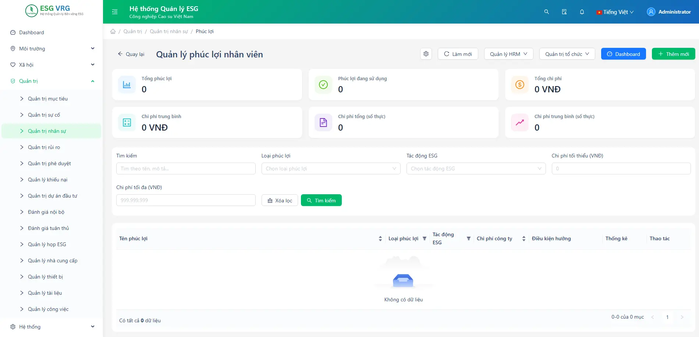Open the Quản trị tổ chức dropdown
Image resolution: width=699 pixels, height=337 pixels.
pyautogui.click(x=567, y=54)
